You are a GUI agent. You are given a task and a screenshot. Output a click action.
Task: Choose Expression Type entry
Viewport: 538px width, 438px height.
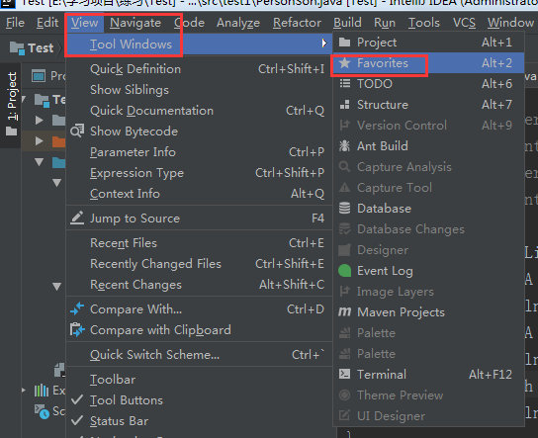199,172
